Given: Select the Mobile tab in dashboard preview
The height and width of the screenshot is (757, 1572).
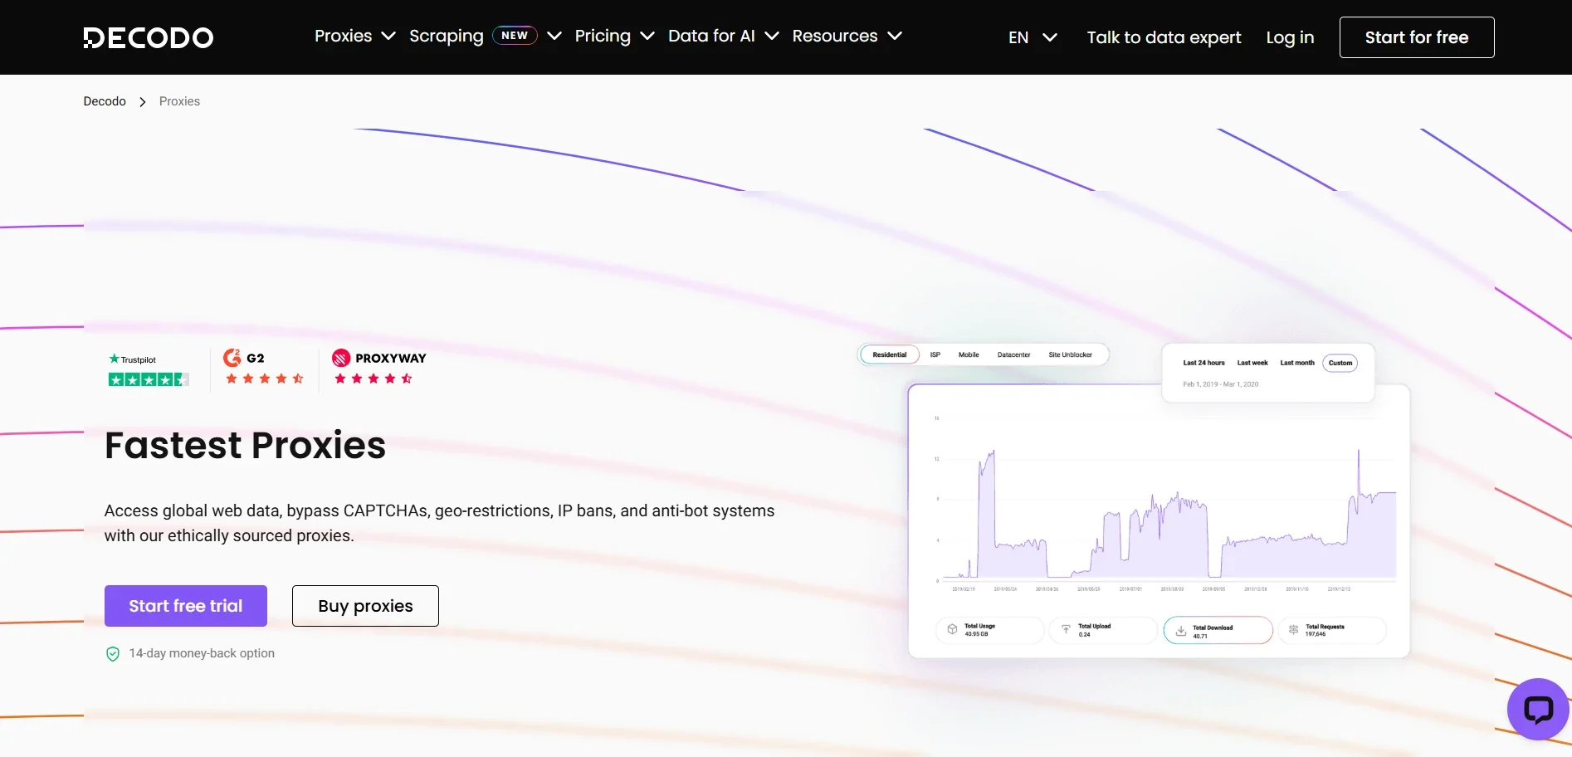Looking at the screenshot, I should (x=969, y=355).
